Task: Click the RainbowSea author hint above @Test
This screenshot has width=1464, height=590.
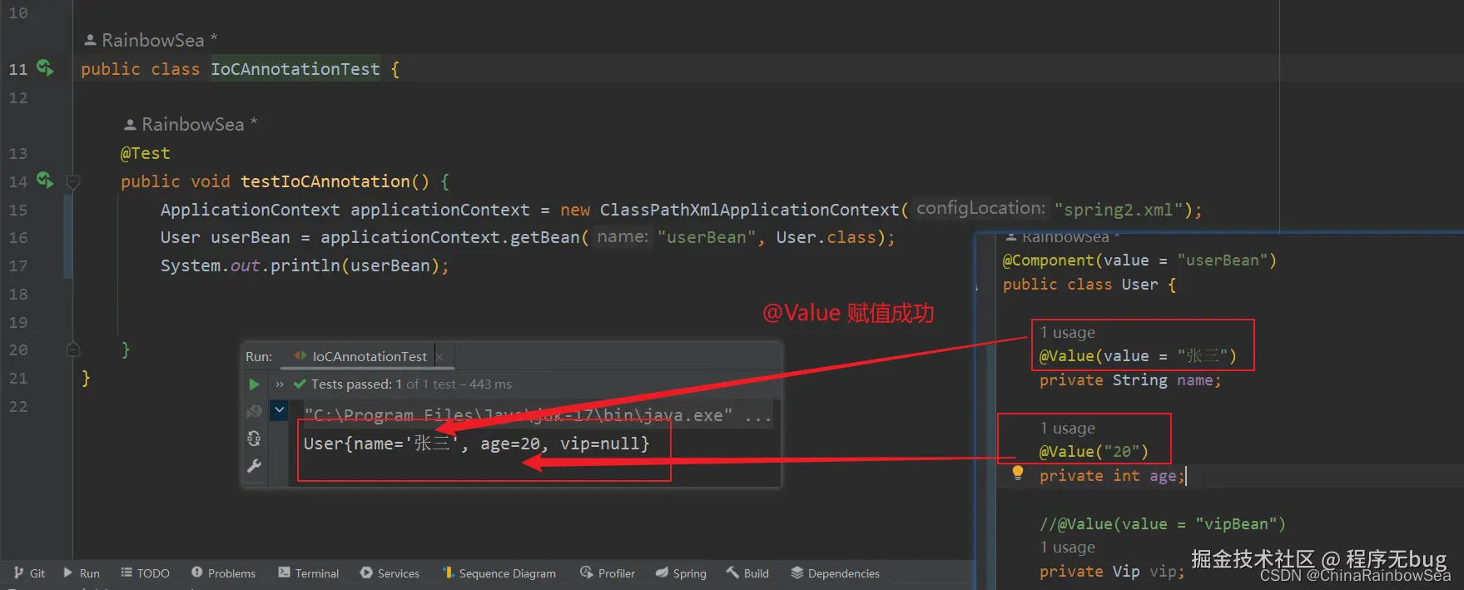Action: point(191,124)
